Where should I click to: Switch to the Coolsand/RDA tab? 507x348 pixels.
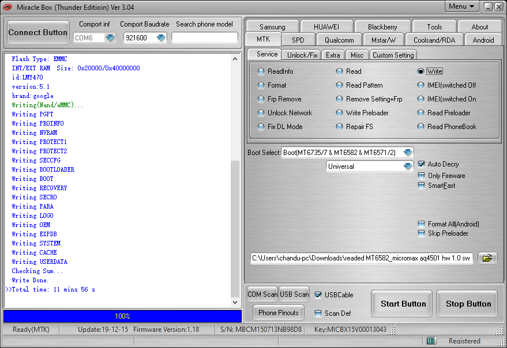pos(434,40)
